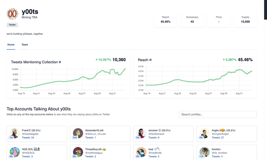Click info icon beside Tweets Mentioning Collection

[x=60, y=62]
